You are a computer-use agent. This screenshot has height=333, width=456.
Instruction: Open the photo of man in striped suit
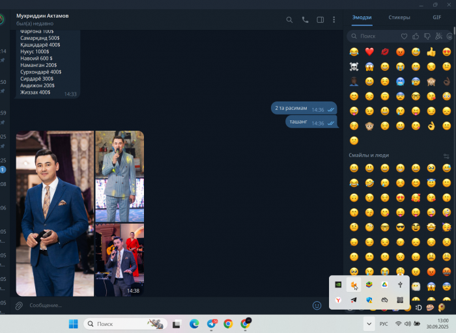pyautogui.click(x=120, y=176)
